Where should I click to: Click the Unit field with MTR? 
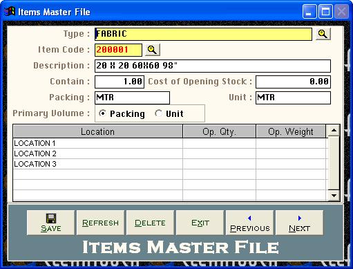point(293,98)
